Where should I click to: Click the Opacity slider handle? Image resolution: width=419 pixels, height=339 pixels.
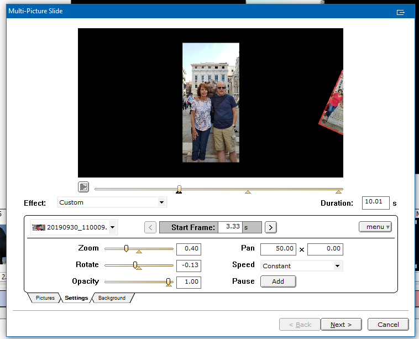(169, 281)
